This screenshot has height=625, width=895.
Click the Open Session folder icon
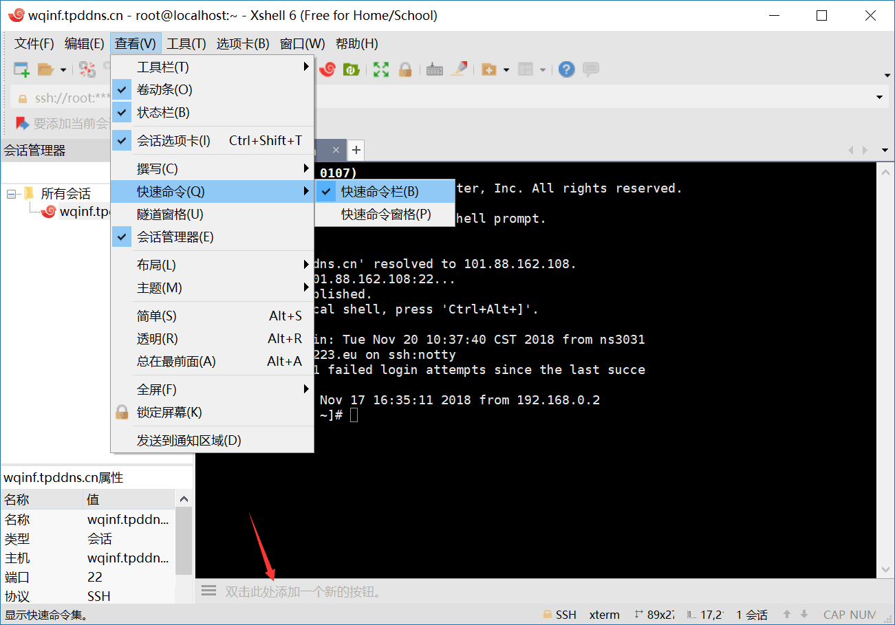pos(45,69)
